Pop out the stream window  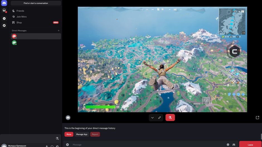(257, 118)
